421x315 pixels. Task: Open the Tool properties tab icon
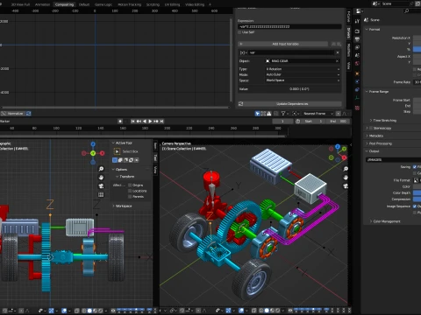[357, 21]
